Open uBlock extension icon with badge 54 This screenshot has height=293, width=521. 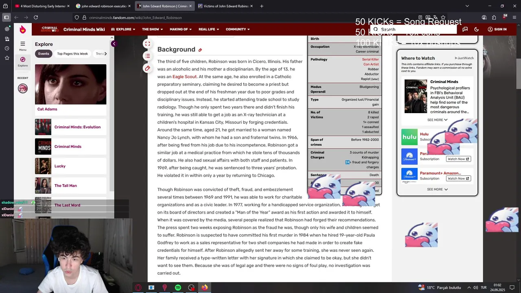pos(504,17)
